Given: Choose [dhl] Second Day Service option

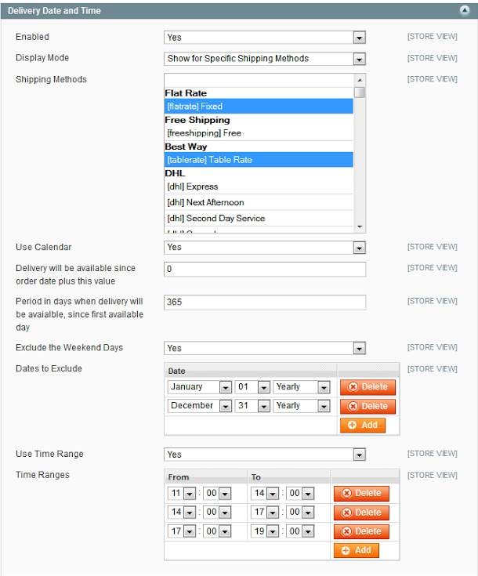Looking at the screenshot, I should tap(259, 218).
